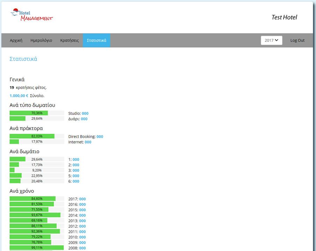Viewport: 316px width, 251px height.
Task: Click the Test Hotel title text
Action: coord(284,17)
